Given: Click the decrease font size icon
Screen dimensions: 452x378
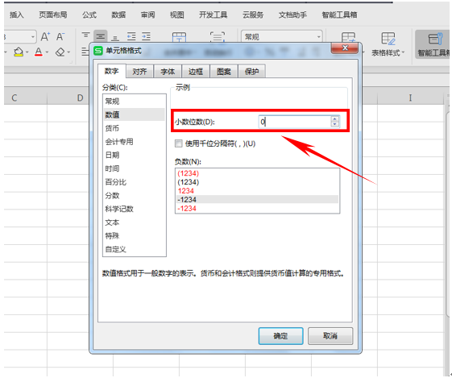Looking at the screenshot, I should (x=60, y=37).
